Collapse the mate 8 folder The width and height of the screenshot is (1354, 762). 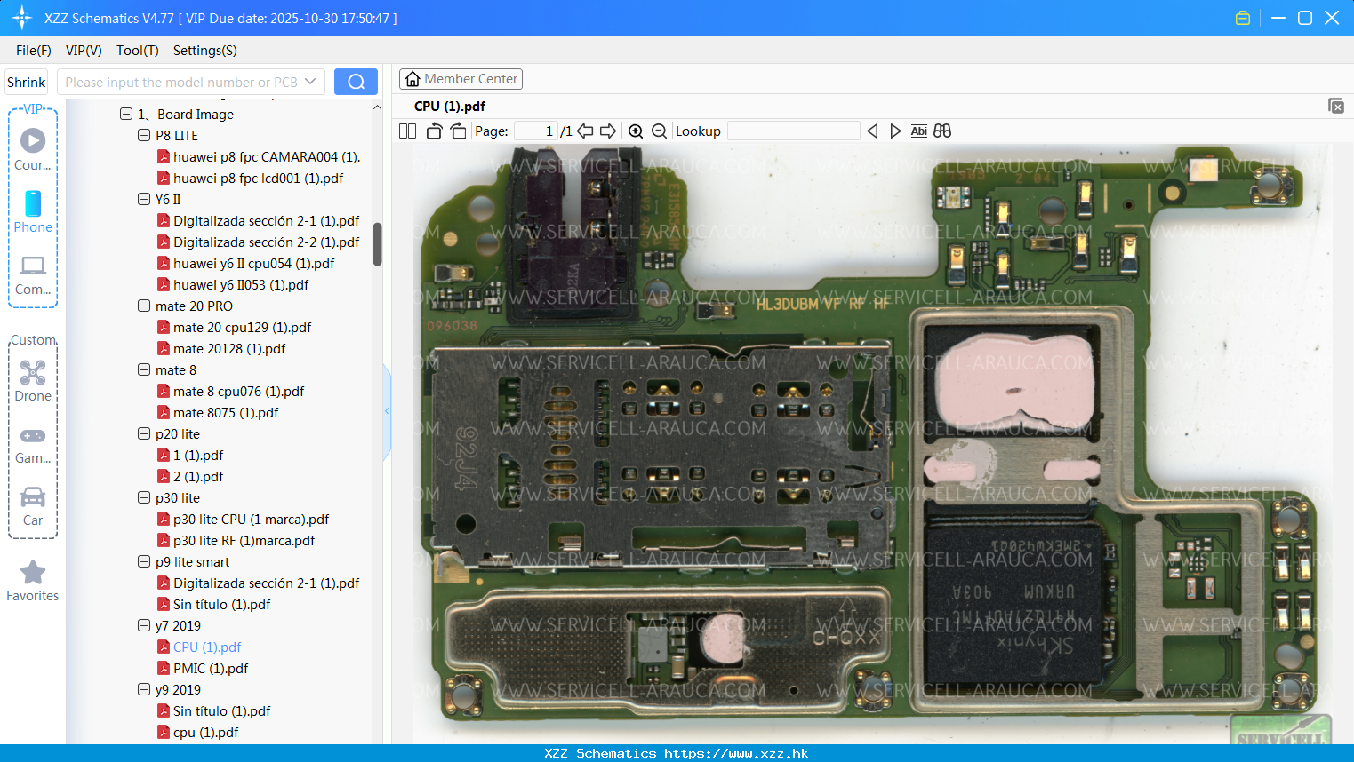144,369
